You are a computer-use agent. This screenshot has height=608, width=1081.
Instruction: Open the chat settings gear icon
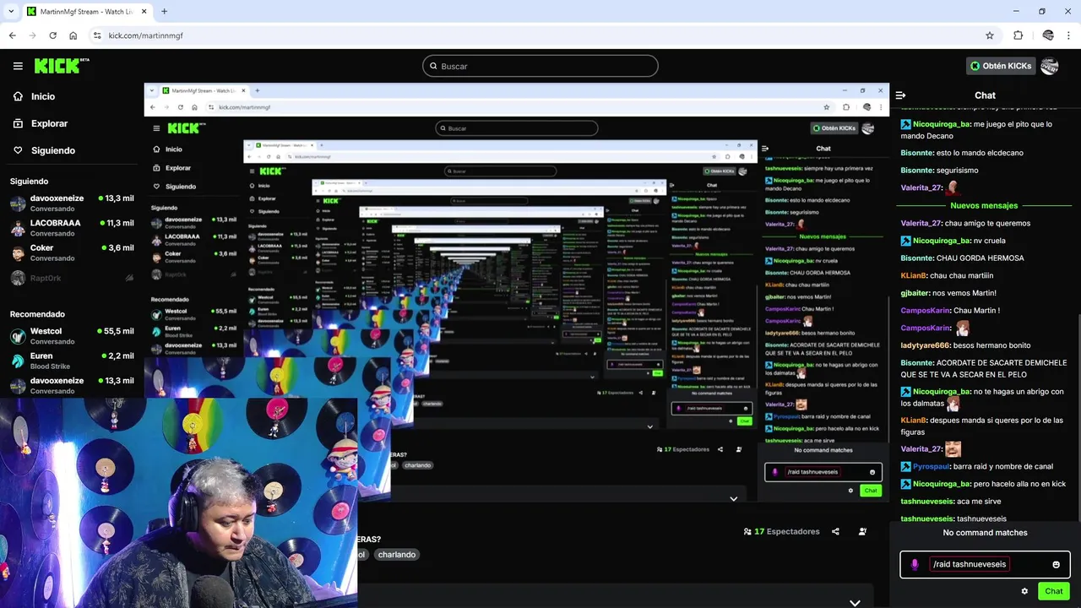1024,591
